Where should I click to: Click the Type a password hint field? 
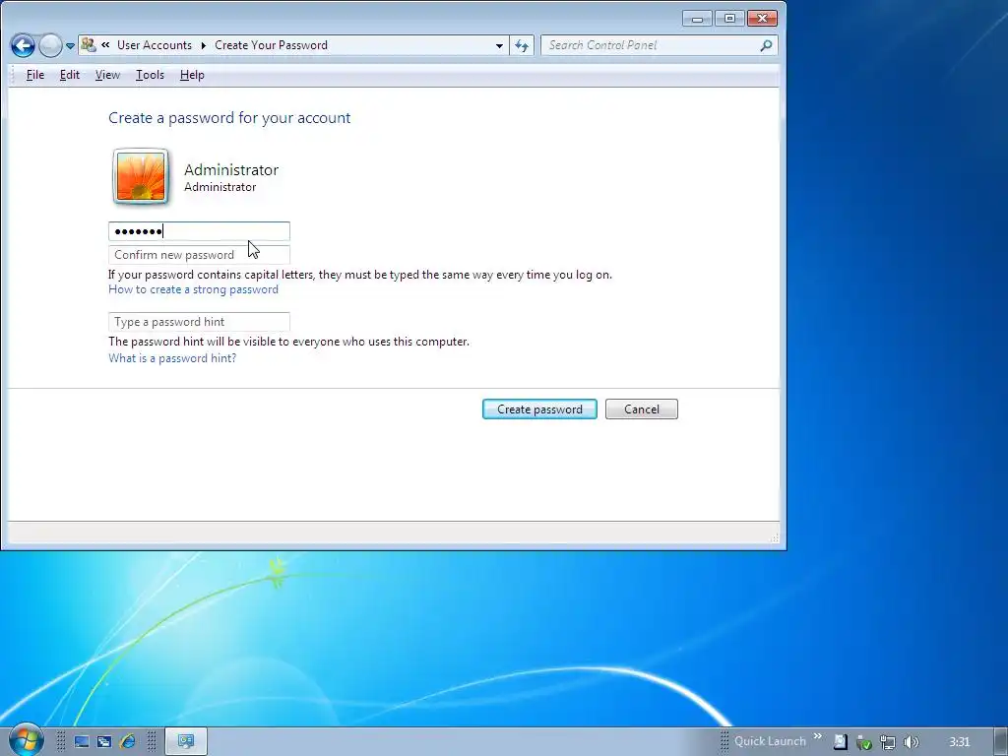(x=199, y=322)
